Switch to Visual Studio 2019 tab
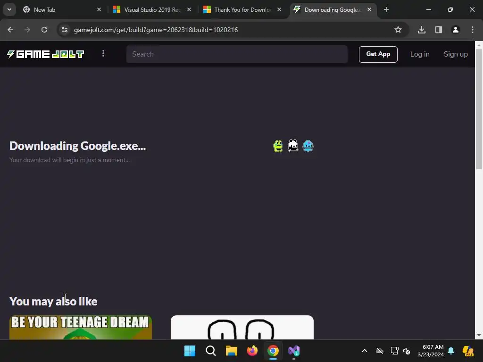 click(x=152, y=9)
